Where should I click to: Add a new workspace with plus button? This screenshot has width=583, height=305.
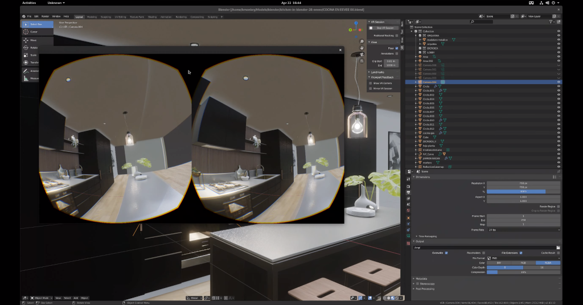click(x=221, y=17)
